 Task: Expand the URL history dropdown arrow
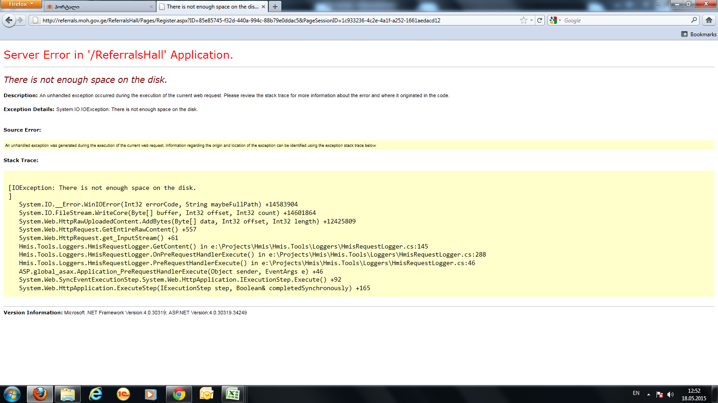tap(531, 20)
